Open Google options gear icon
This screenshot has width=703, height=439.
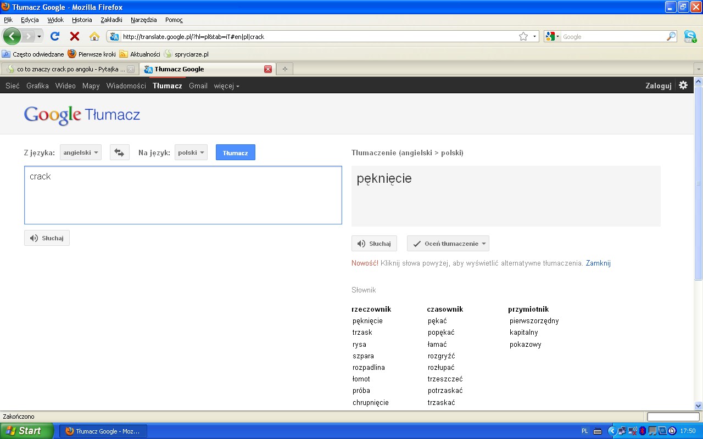(683, 85)
